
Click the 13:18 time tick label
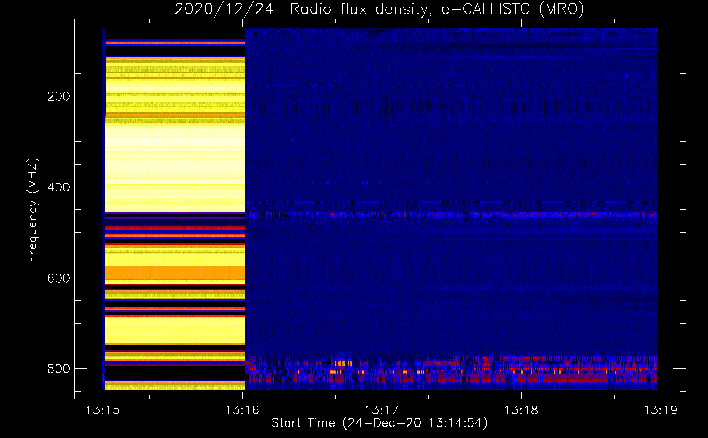[521, 410]
